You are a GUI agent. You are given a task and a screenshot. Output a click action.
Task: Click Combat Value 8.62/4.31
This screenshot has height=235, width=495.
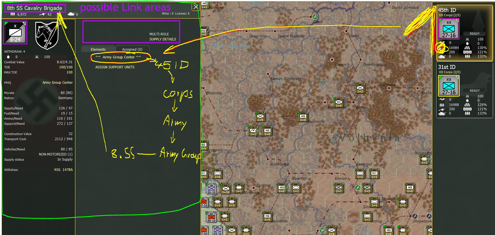coord(65,62)
